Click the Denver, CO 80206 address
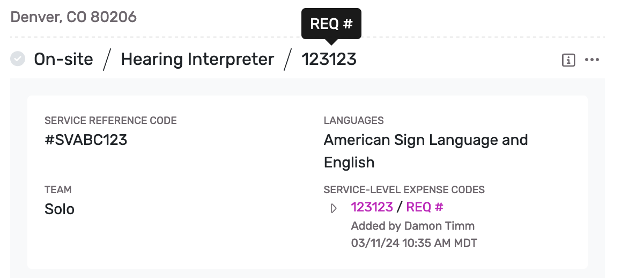 pos(73,17)
